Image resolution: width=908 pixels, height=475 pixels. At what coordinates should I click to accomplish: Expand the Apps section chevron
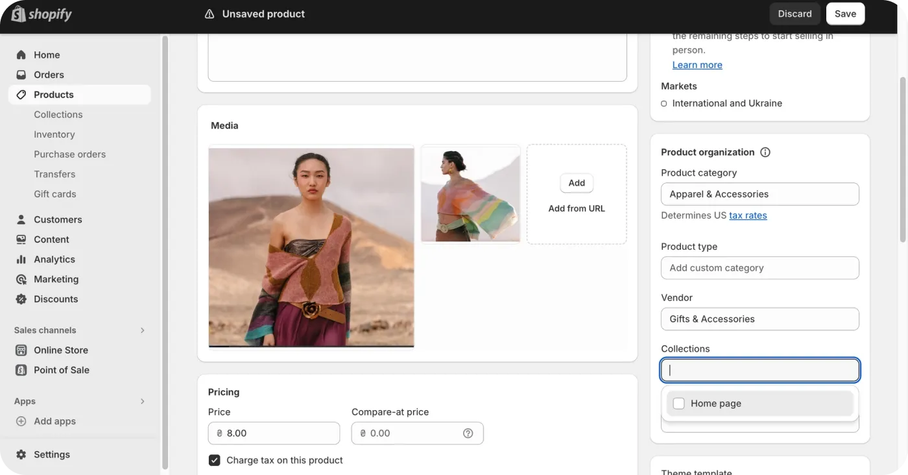pos(143,401)
